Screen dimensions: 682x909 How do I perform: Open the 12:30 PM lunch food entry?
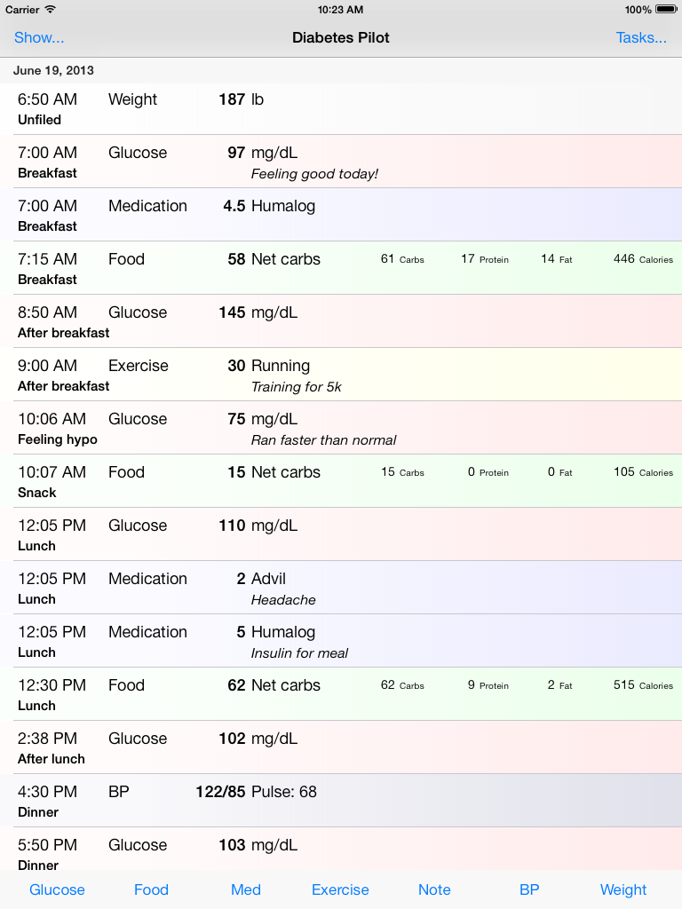point(341,694)
